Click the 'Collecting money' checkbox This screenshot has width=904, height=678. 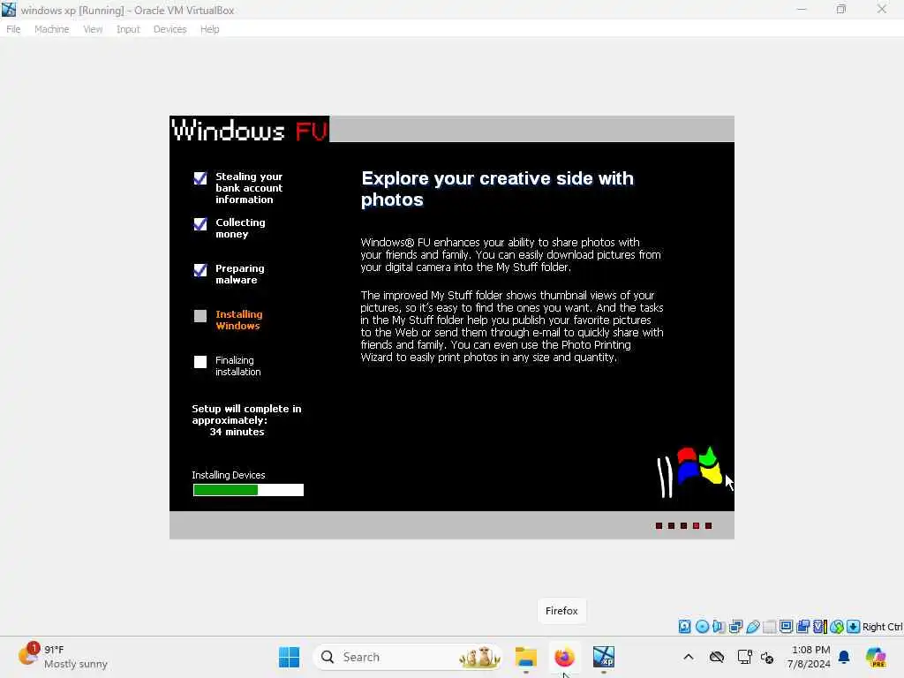(200, 223)
